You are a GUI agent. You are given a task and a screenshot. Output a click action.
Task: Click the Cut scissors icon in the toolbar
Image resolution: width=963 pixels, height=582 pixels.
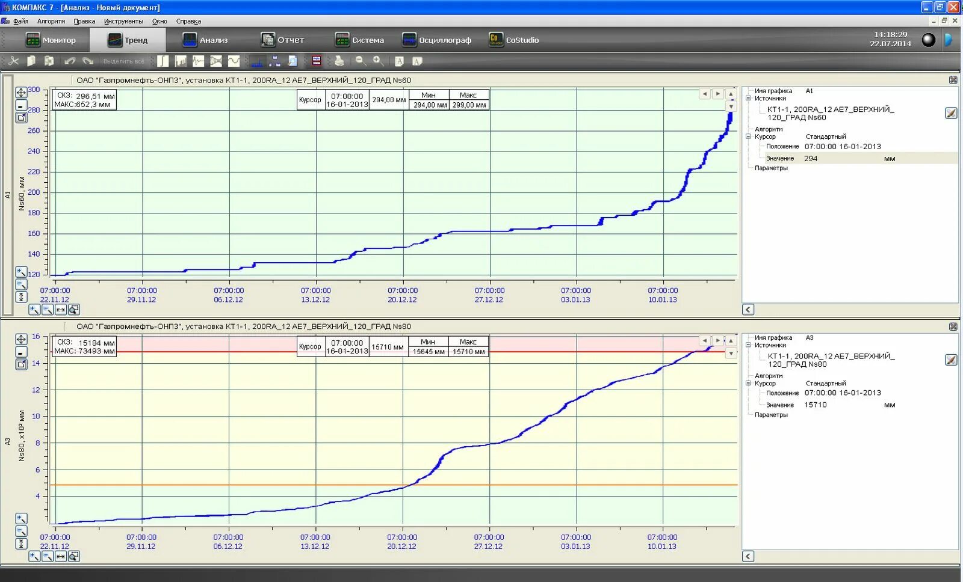(x=13, y=61)
